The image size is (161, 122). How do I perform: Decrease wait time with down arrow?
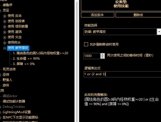point(103,57)
